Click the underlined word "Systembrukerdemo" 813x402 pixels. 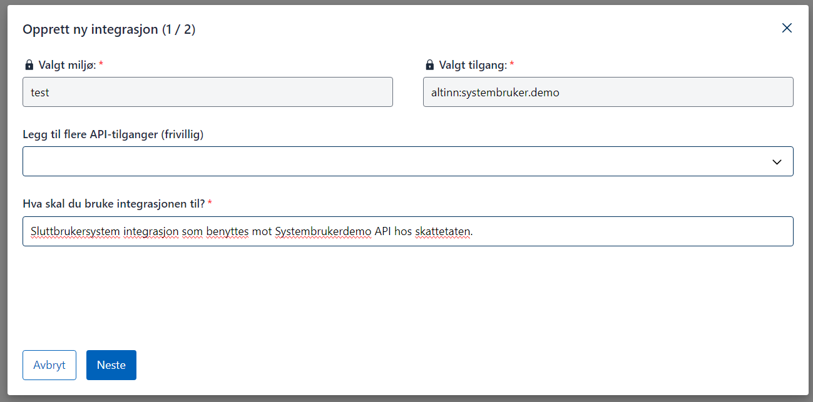click(x=323, y=231)
